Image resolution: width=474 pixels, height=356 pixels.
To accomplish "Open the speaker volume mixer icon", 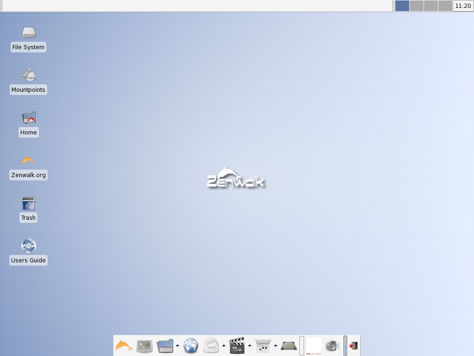I will (x=332, y=346).
